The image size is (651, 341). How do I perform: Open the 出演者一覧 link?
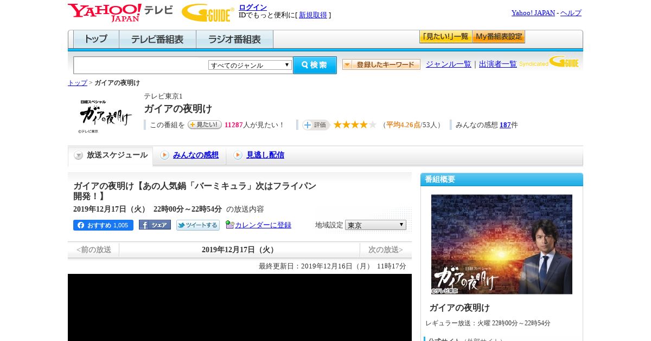coord(498,64)
